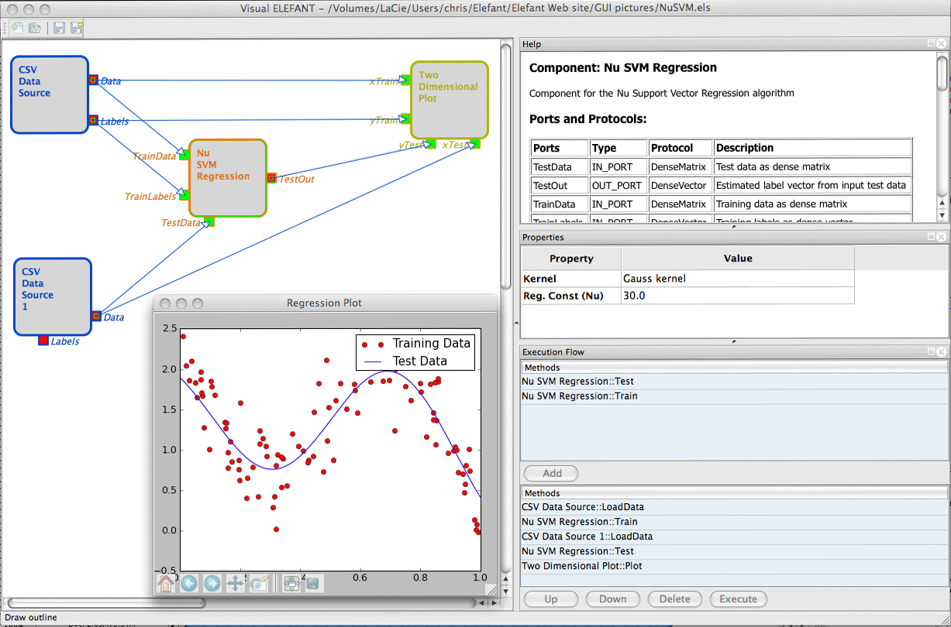Click the canvas horizontal scrollbar thumb
The height and width of the screenshot is (627, 951).
tap(105, 602)
